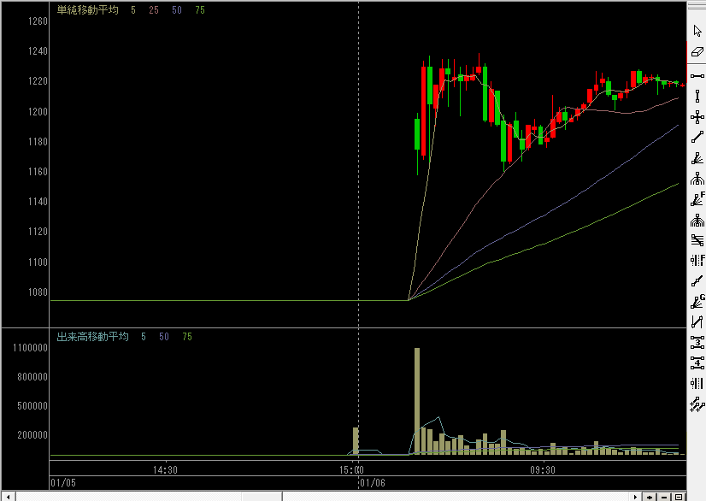Select the vertical parallel lines tool
The width and height of the screenshot is (706, 501).
coord(697,383)
